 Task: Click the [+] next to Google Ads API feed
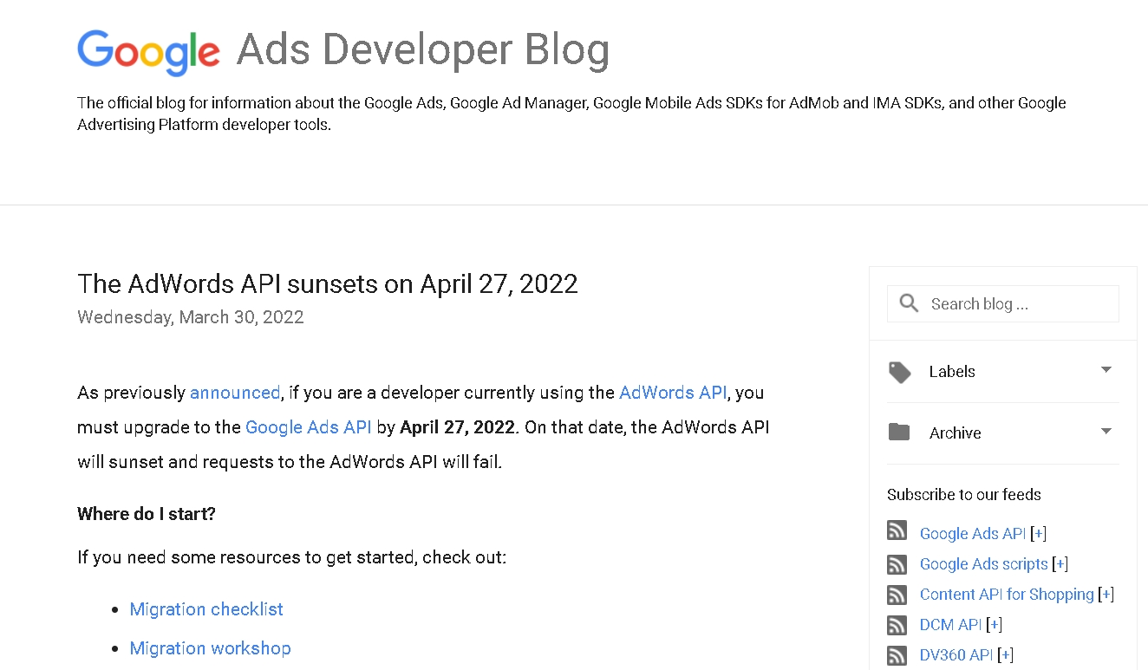tap(1038, 533)
